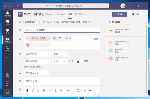This screenshot has width=150, height=99.
Task: Click the end date 2020/03/11 field
Action: tap(37, 61)
